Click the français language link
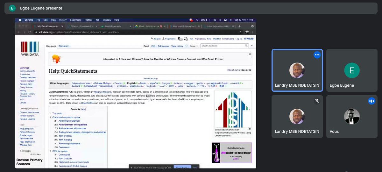 pyautogui.click(x=166, y=83)
